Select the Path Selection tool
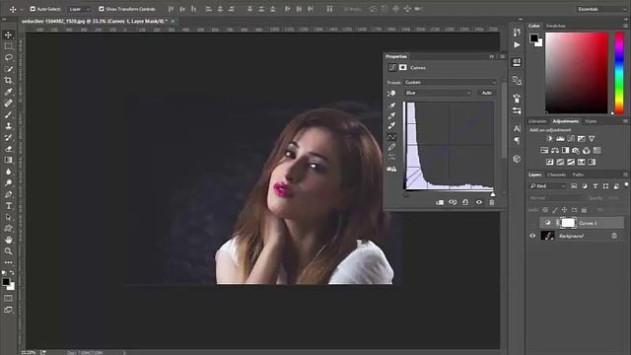 (8, 217)
